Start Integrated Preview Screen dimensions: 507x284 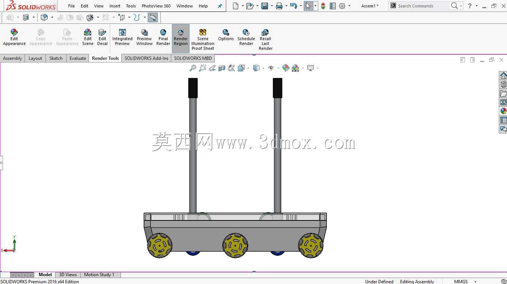[122, 37]
